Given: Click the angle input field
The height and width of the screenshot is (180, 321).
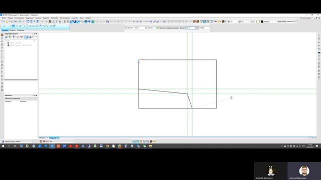Looking at the screenshot, I should click(204, 28).
